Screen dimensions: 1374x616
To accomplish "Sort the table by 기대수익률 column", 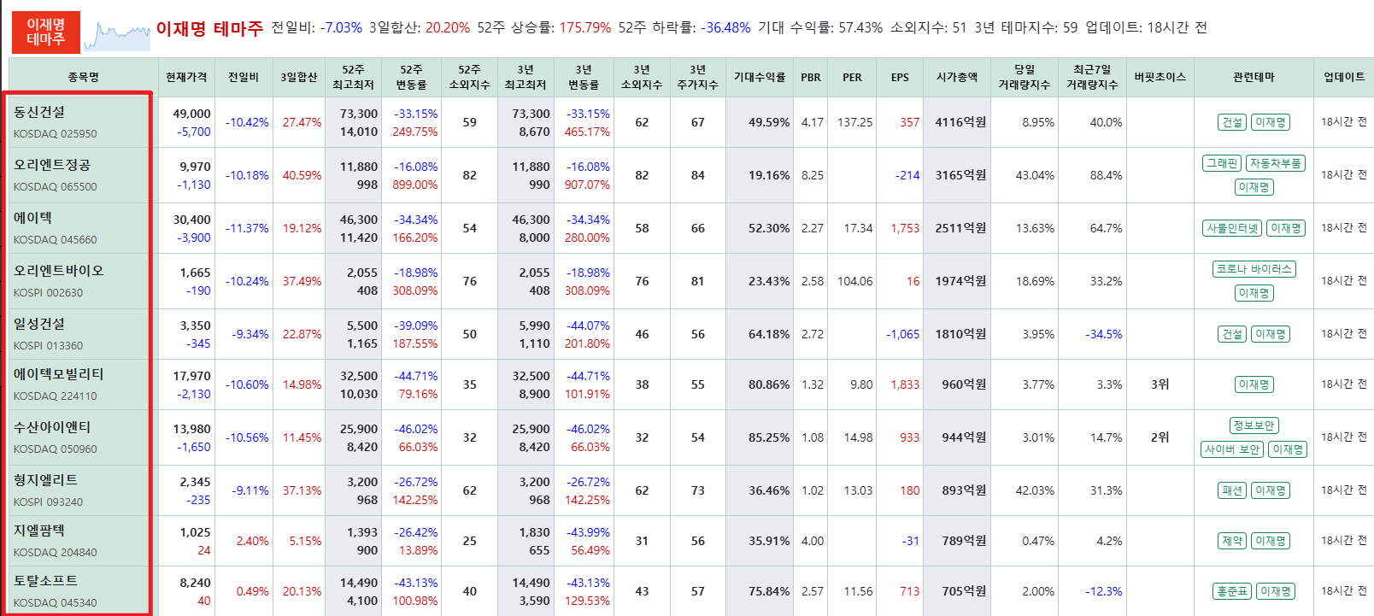I will [759, 76].
